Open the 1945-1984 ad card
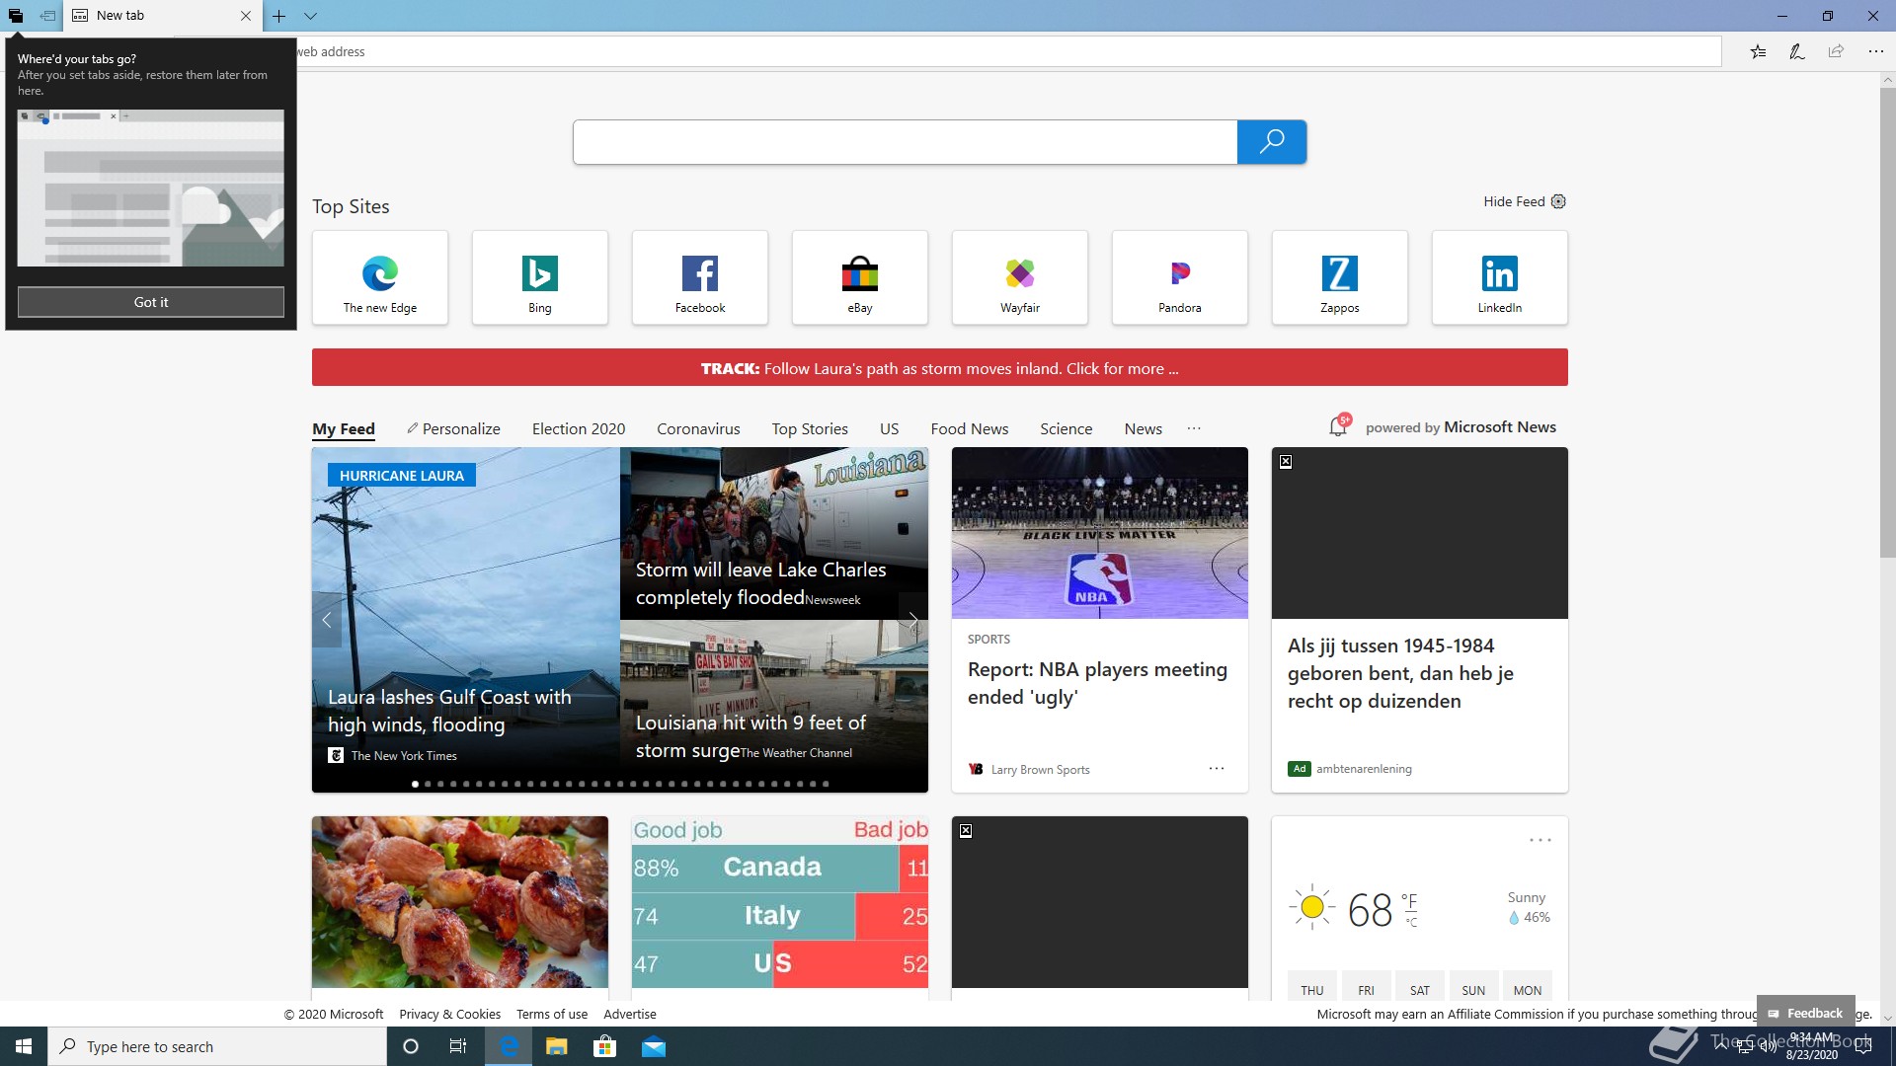The height and width of the screenshot is (1066, 1896). [x=1420, y=620]
